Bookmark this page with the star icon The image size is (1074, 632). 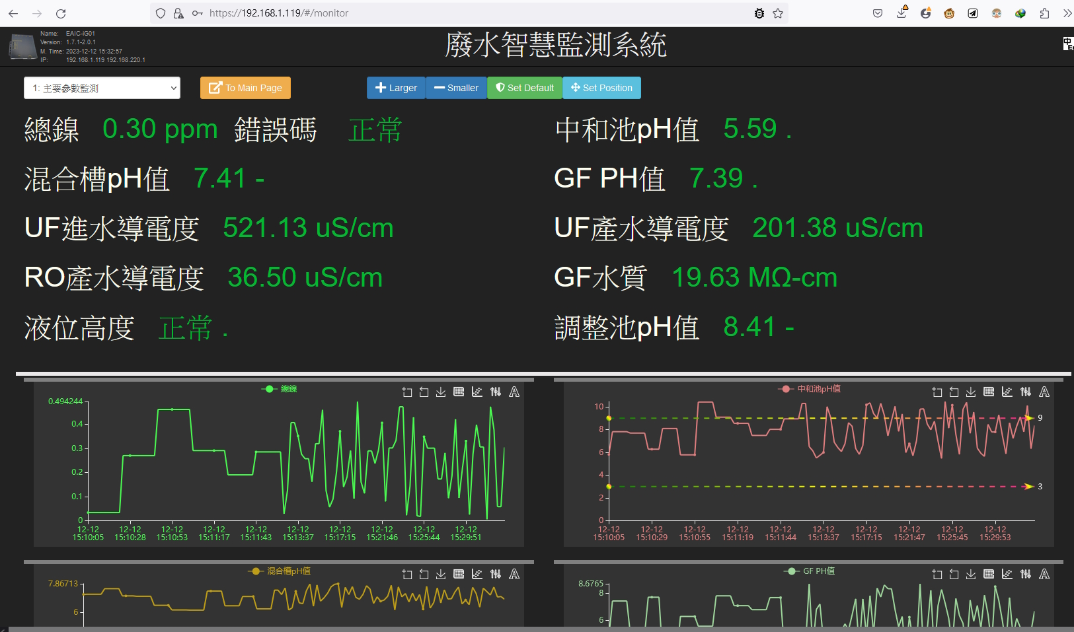(x=778, y=13)
